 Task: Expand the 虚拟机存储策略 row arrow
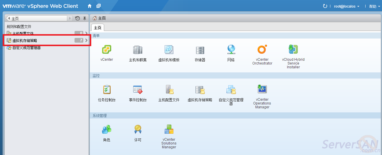coord(86,41)
